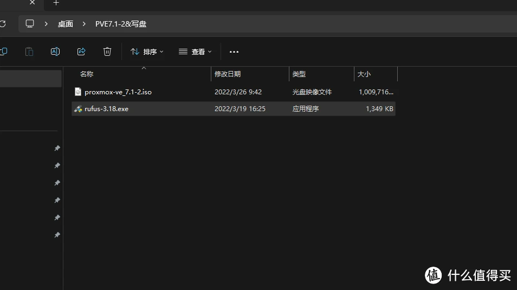Click the date 2022/3/19 16:25

point(240,108)
